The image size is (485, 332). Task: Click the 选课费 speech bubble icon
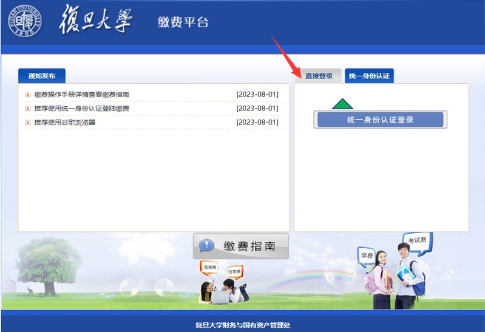tap(209, 267)
